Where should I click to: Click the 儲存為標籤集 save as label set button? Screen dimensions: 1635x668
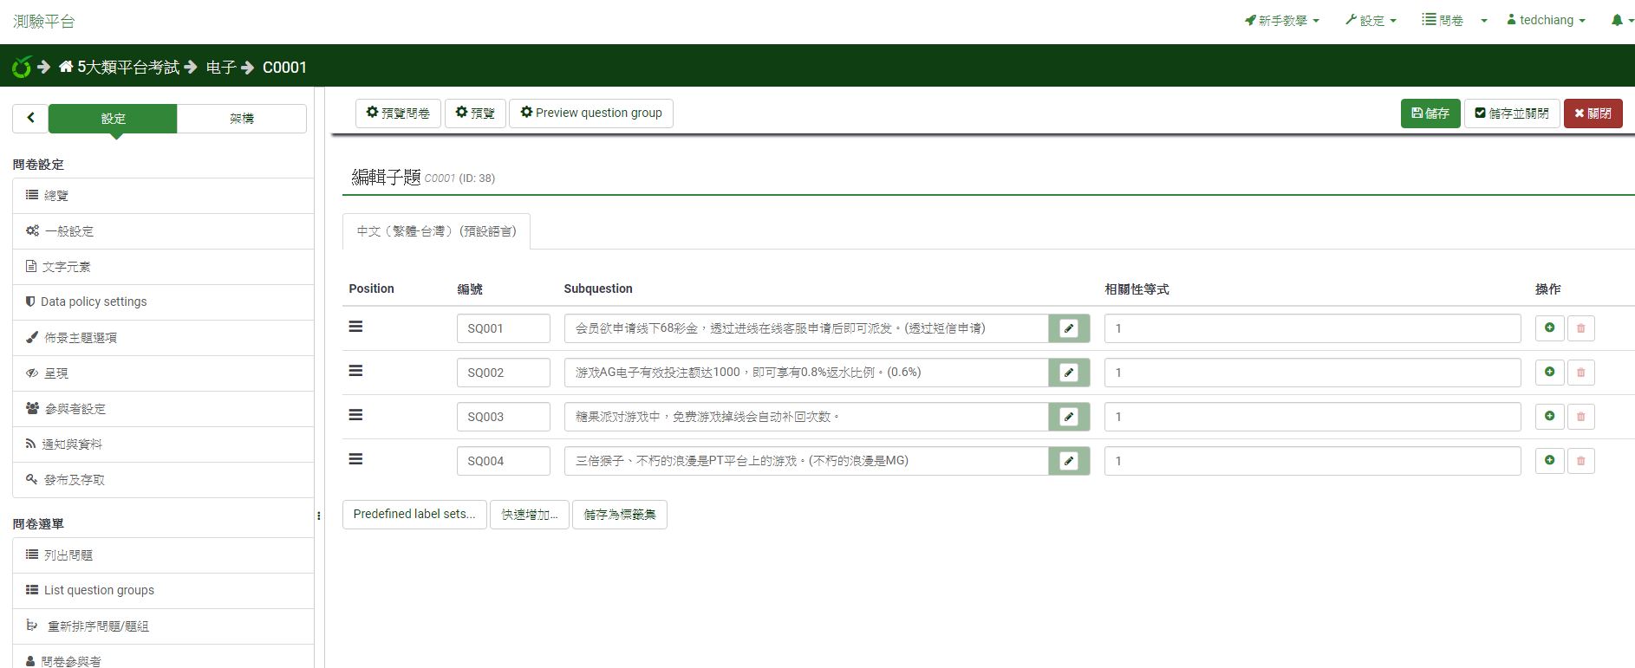pos(620,514)
